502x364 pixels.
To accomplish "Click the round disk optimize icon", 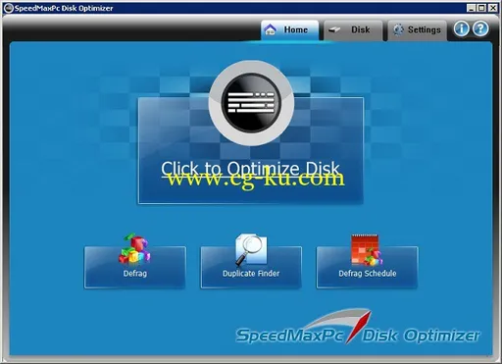I will pos(251,103).
